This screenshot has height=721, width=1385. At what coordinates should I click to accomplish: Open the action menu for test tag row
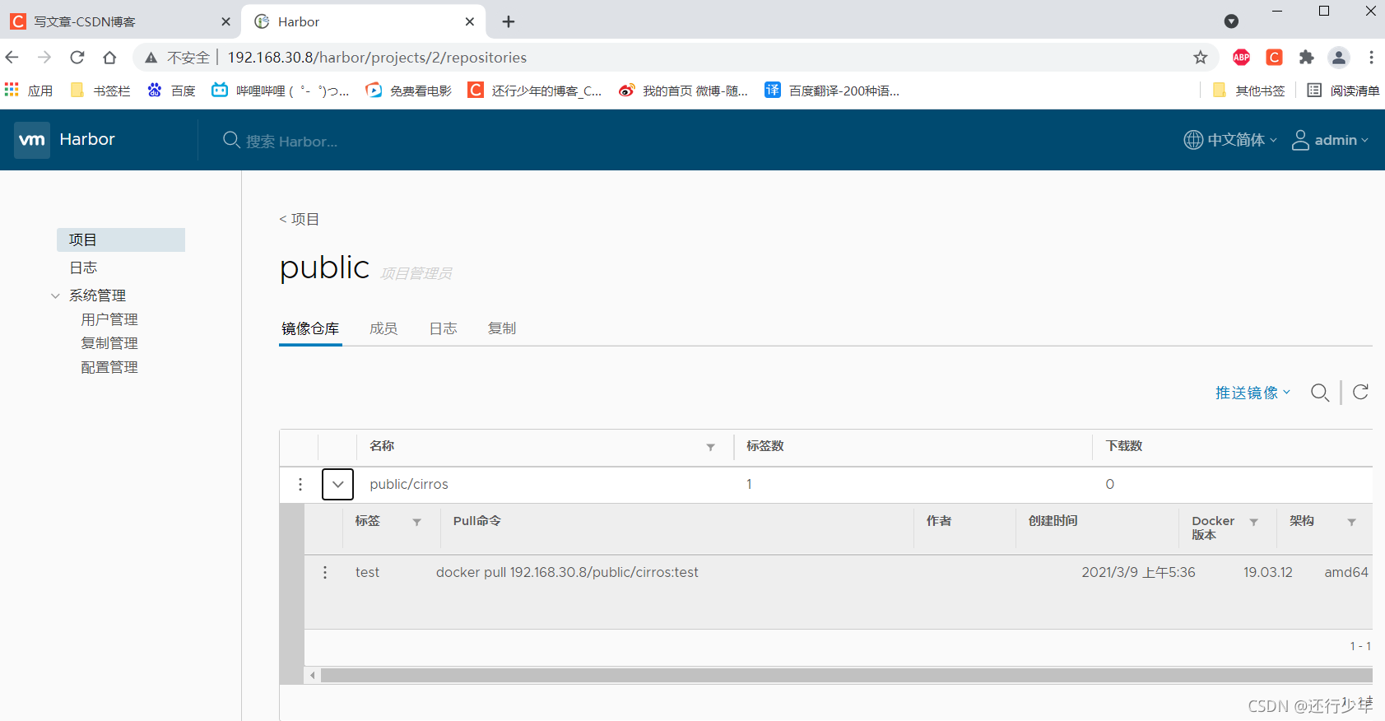pyautogui.click(x=325, y=572)
